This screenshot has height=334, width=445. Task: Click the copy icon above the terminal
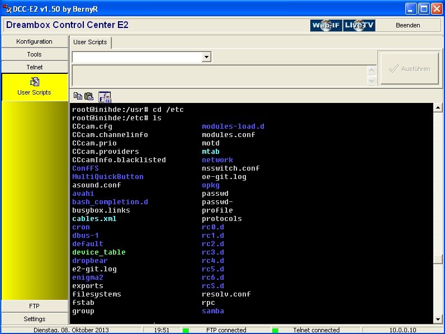point(78,96)
